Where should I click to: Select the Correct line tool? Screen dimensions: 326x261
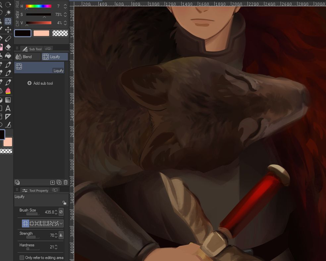click(8, 125)
